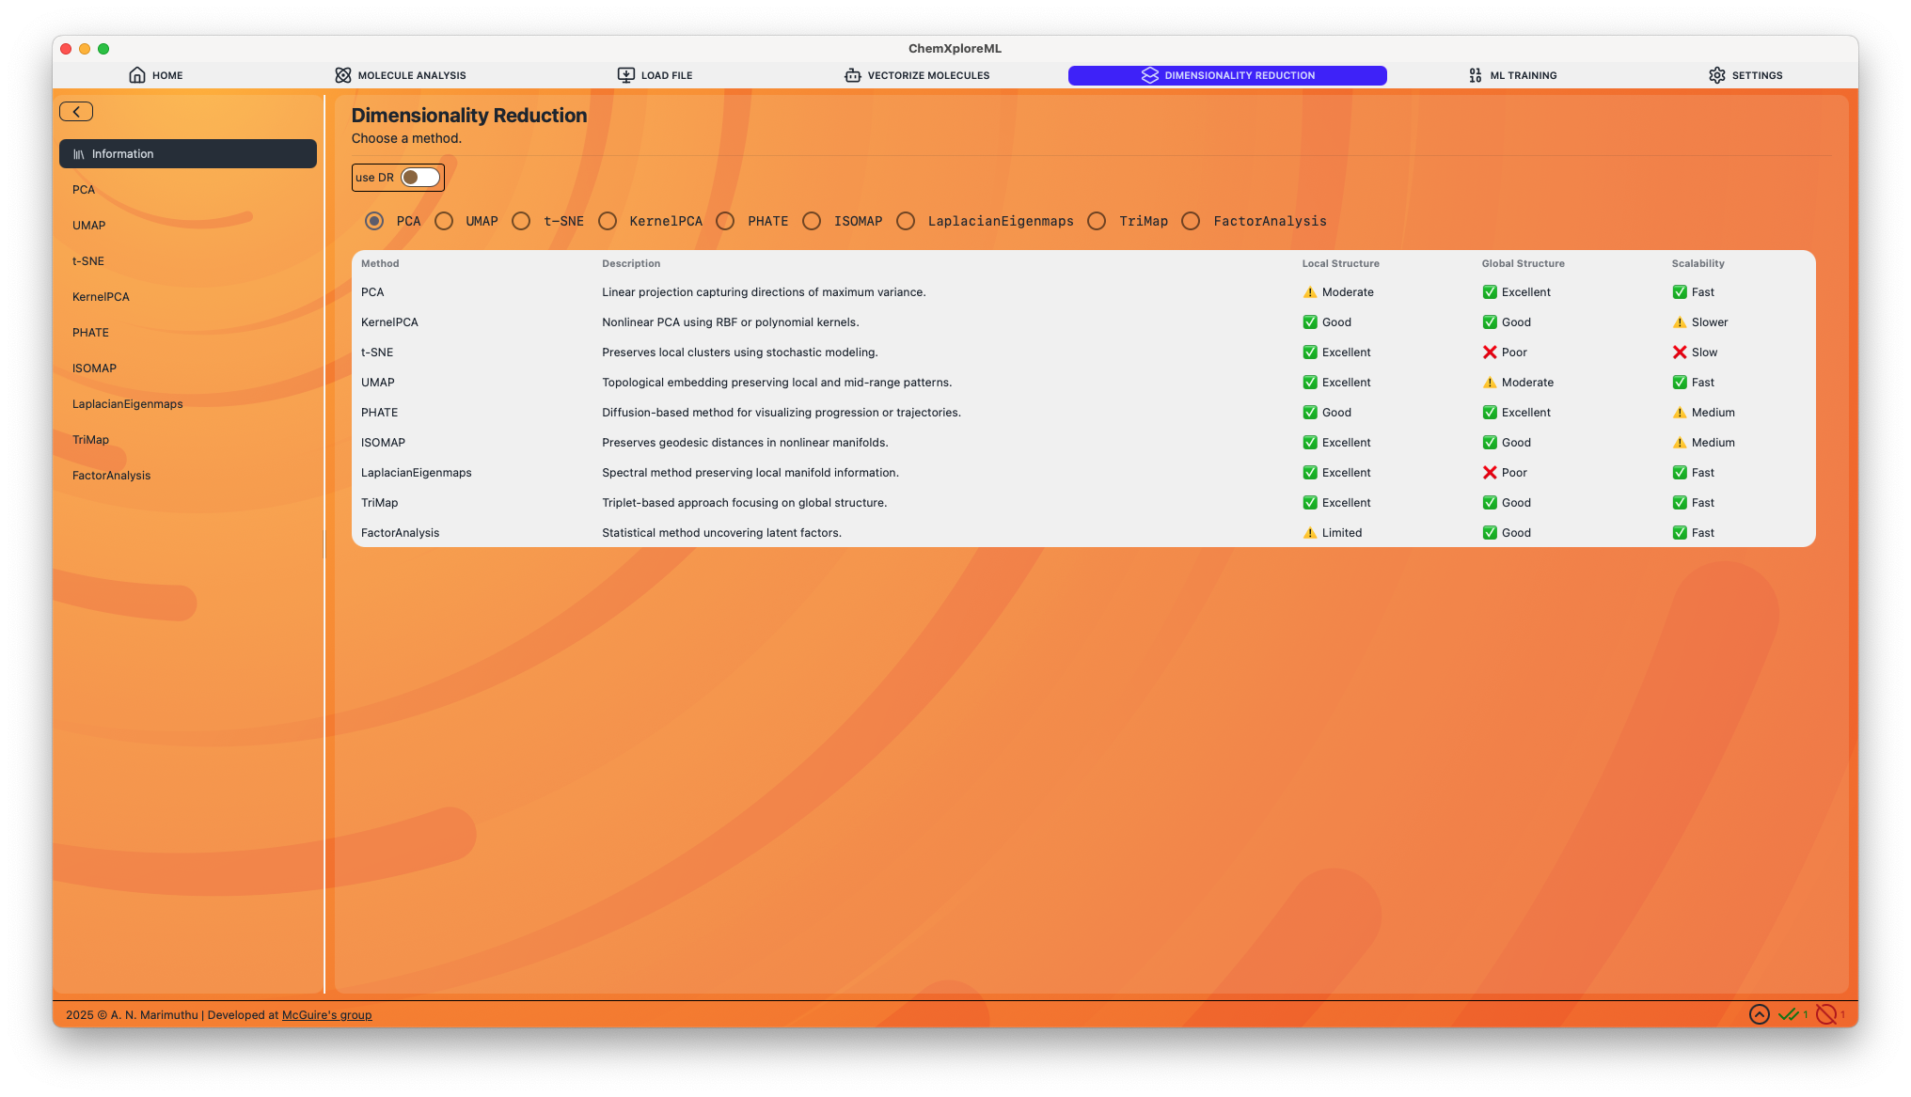This screenshot has height=1097, width=1911.
Task: Expand the circled up-chevron in status bar
Action: (x=1760, y=1014)
